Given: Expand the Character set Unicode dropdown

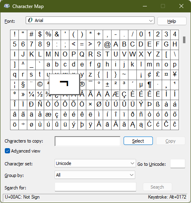Looking at the screenshot, I should [x=95, y=163].
